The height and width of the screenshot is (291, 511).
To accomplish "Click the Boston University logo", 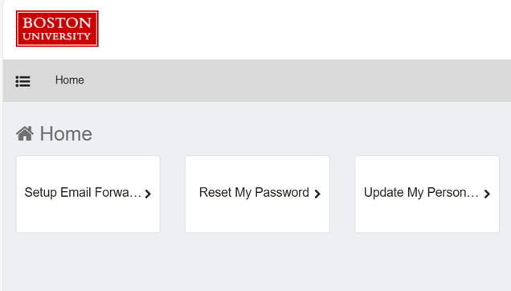I will click(57, 28).
